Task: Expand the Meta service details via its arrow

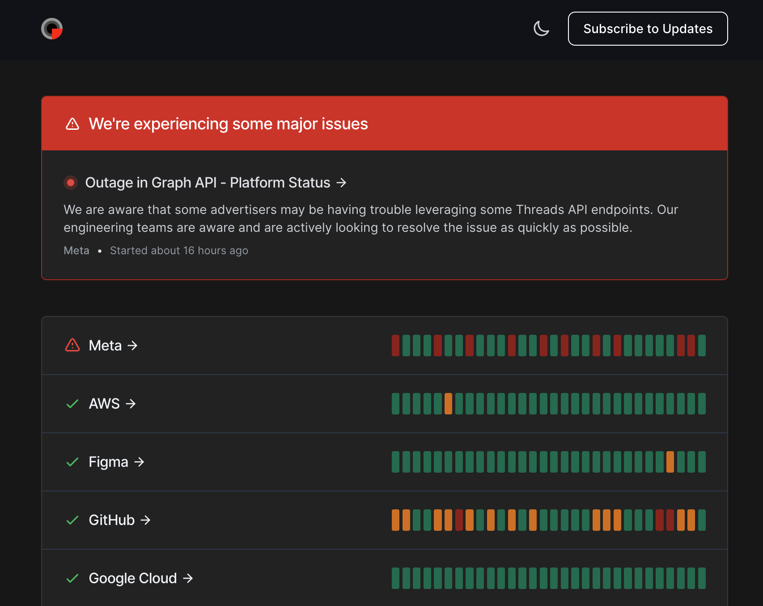Action: point(132,345)
